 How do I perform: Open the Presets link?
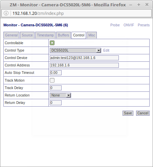click(x=144, y=25)
